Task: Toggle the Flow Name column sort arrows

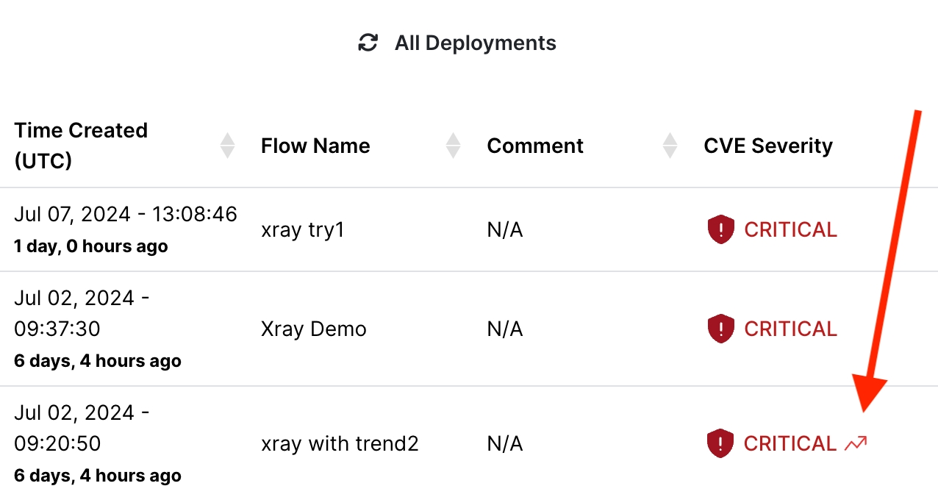Action: [x=454, y=146]
